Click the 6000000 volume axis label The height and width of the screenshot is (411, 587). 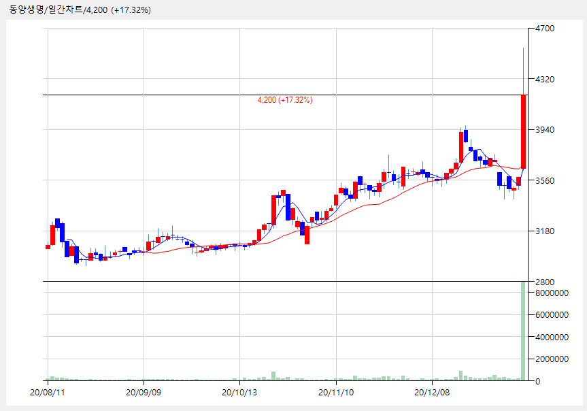tap(552, 315)
